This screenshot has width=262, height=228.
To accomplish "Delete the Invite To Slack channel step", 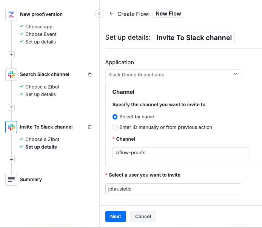I will point(90,127).
